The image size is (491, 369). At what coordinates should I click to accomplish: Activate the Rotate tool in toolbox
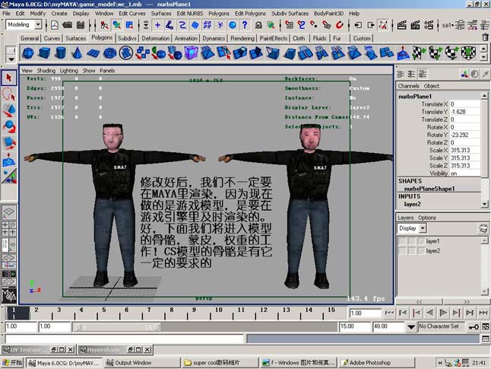tap(9, 126)
